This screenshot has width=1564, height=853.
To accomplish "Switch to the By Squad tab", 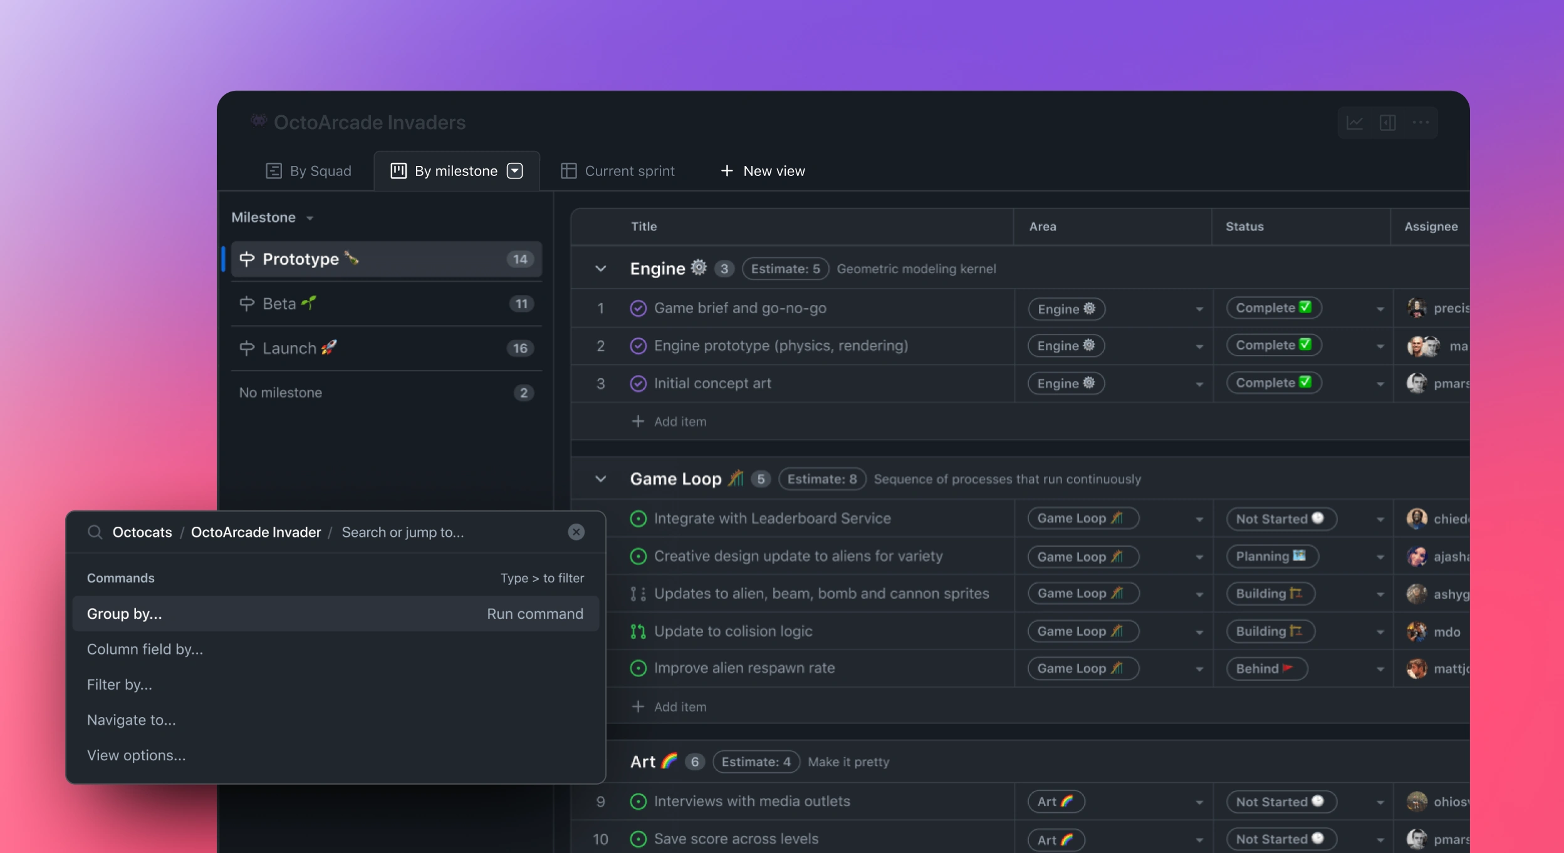I will click(x=308, y=171).
